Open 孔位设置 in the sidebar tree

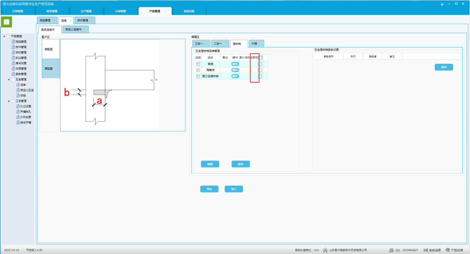(x=26, y=106)
